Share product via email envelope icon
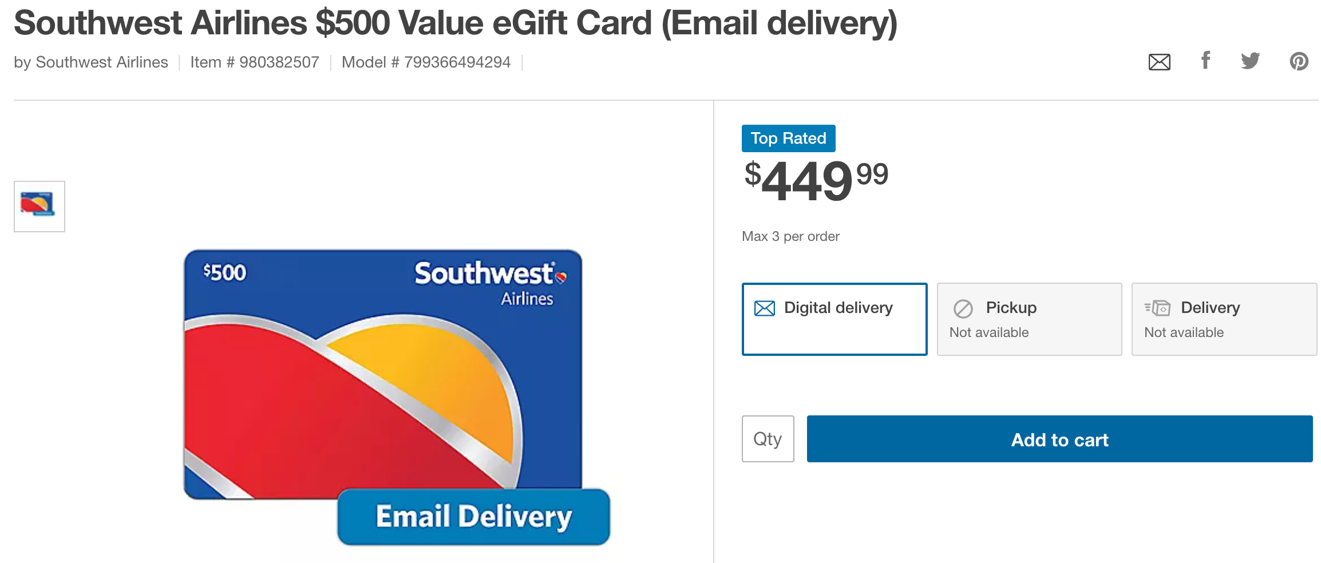The height and width of the screenshot is (563, 1321). tap(1158, 62)
